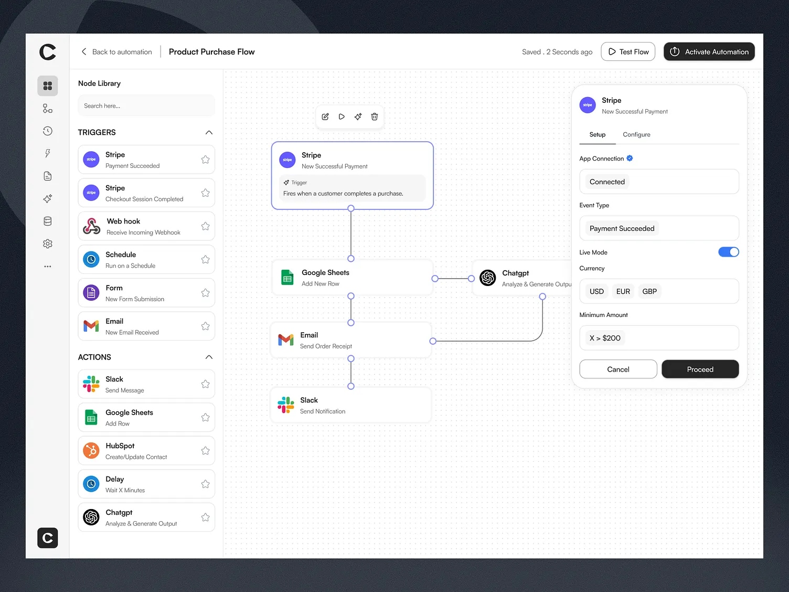Star the Web hook trigger
Screen dimensions: 789x592
point(205,226)
